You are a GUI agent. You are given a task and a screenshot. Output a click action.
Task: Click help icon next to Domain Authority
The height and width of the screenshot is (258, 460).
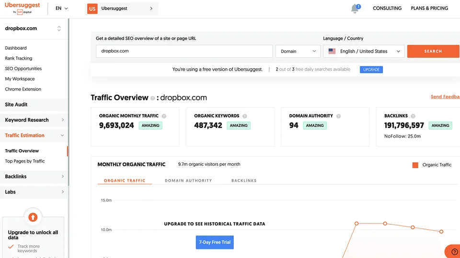pos(338,116)
